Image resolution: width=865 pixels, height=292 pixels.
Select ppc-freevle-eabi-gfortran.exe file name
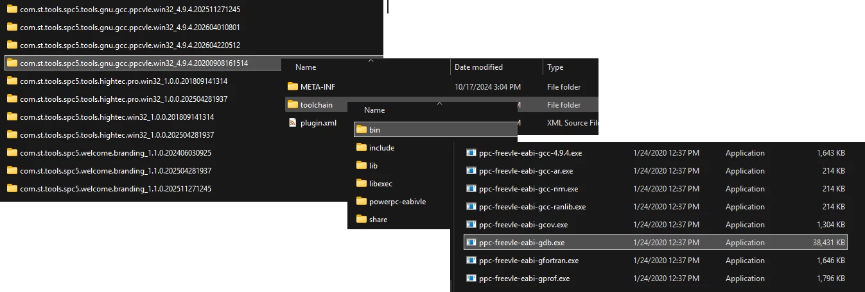click(529, 261)
